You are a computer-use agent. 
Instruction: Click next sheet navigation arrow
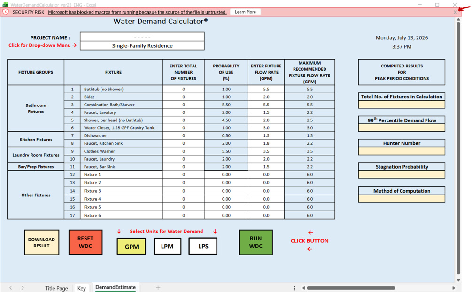pyautogui.click(x=23, y=288)
